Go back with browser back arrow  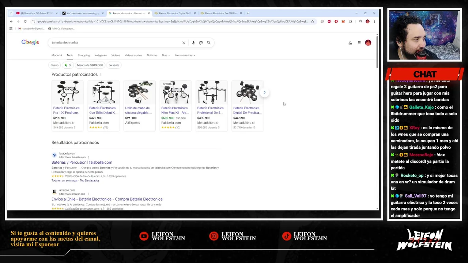11,21
